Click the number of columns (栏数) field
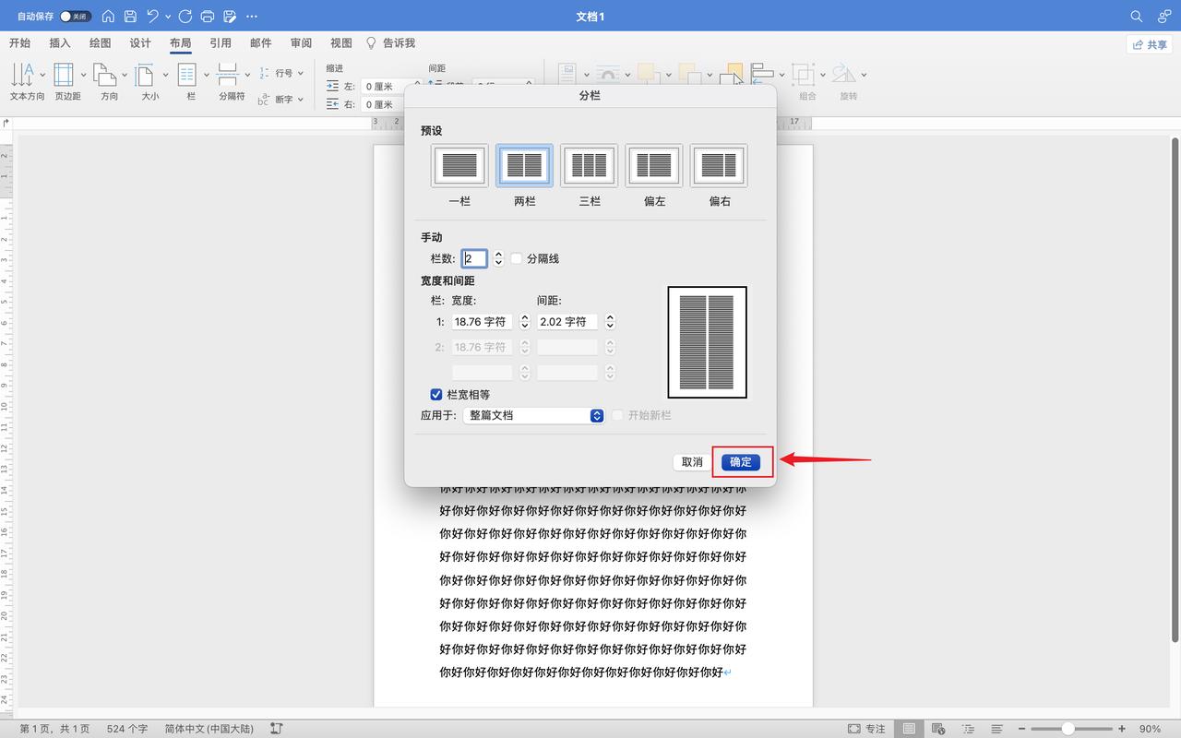 pyautogui.click(x=474, y=259)
